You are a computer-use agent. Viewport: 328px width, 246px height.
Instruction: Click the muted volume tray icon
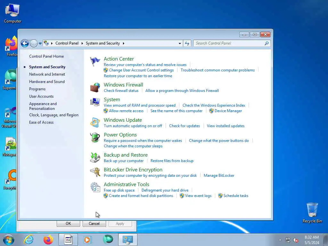pyautogui.click(x=296, y=240)
